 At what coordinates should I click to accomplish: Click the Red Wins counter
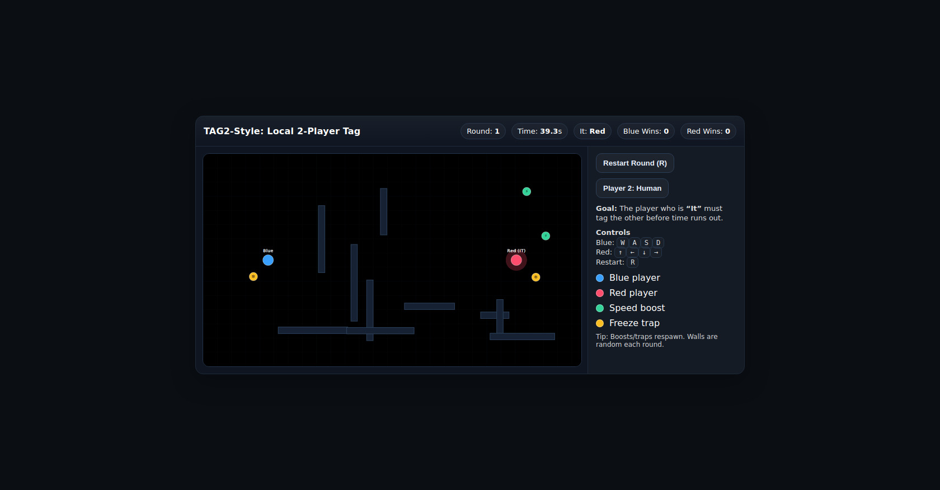708,131
